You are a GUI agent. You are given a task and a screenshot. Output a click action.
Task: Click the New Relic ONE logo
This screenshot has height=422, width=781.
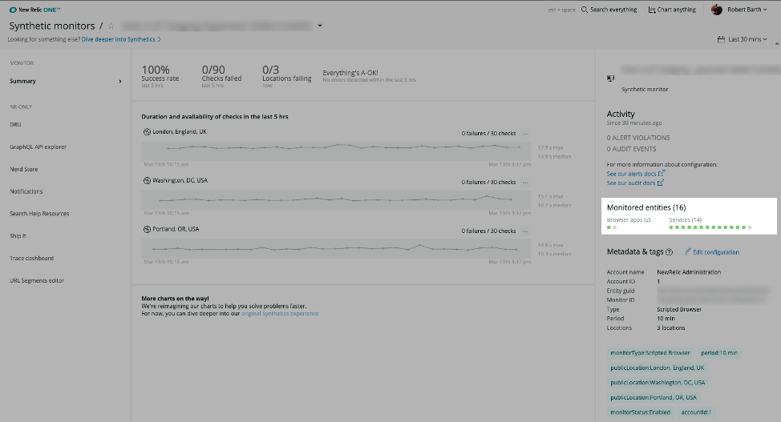pyautogui.click(x=34, y=10)
